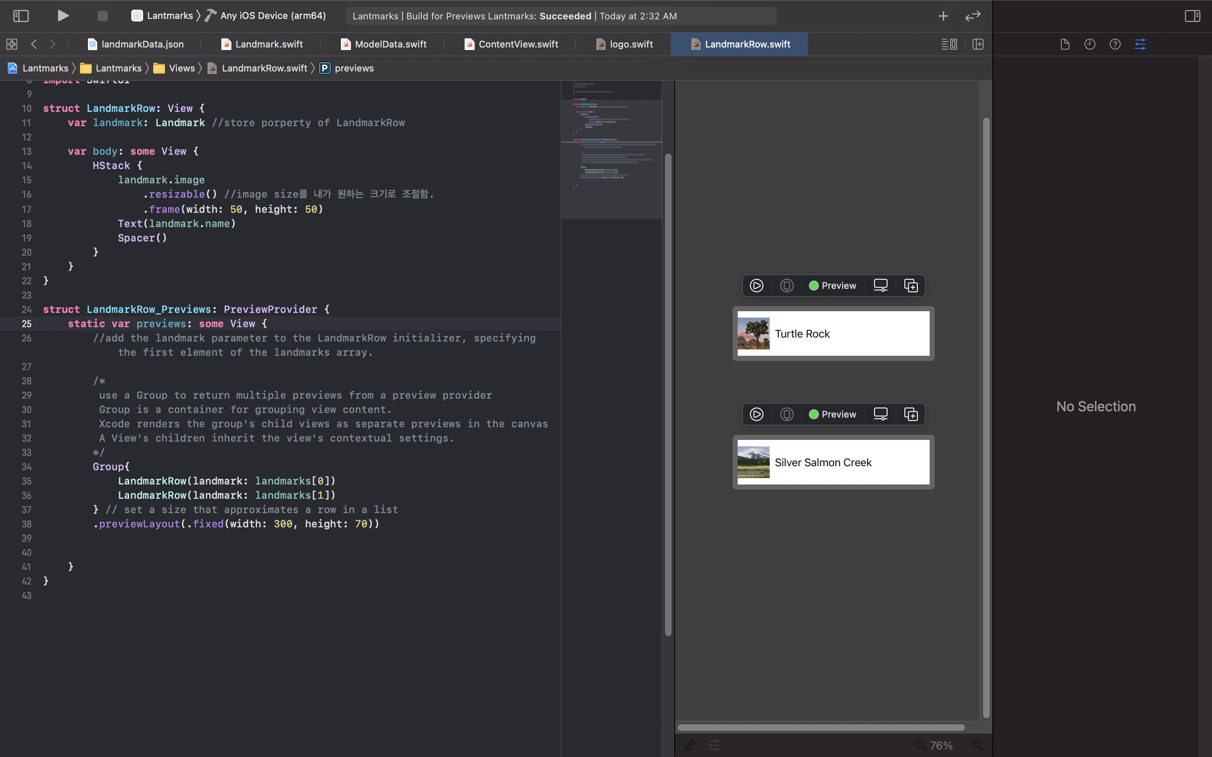Duplicate the Turtle Rock preview
Viewport: 1212px width, 757px height.
[x=911, y=286]
